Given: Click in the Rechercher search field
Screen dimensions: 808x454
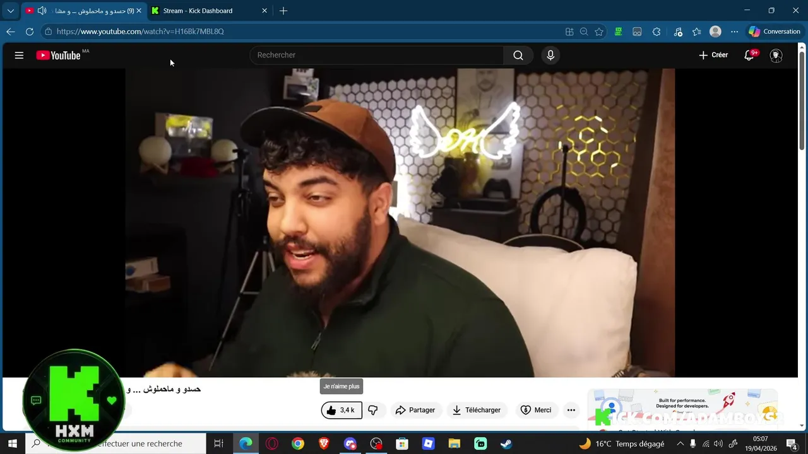Looking at the screenshot, I should coord(377,55).
